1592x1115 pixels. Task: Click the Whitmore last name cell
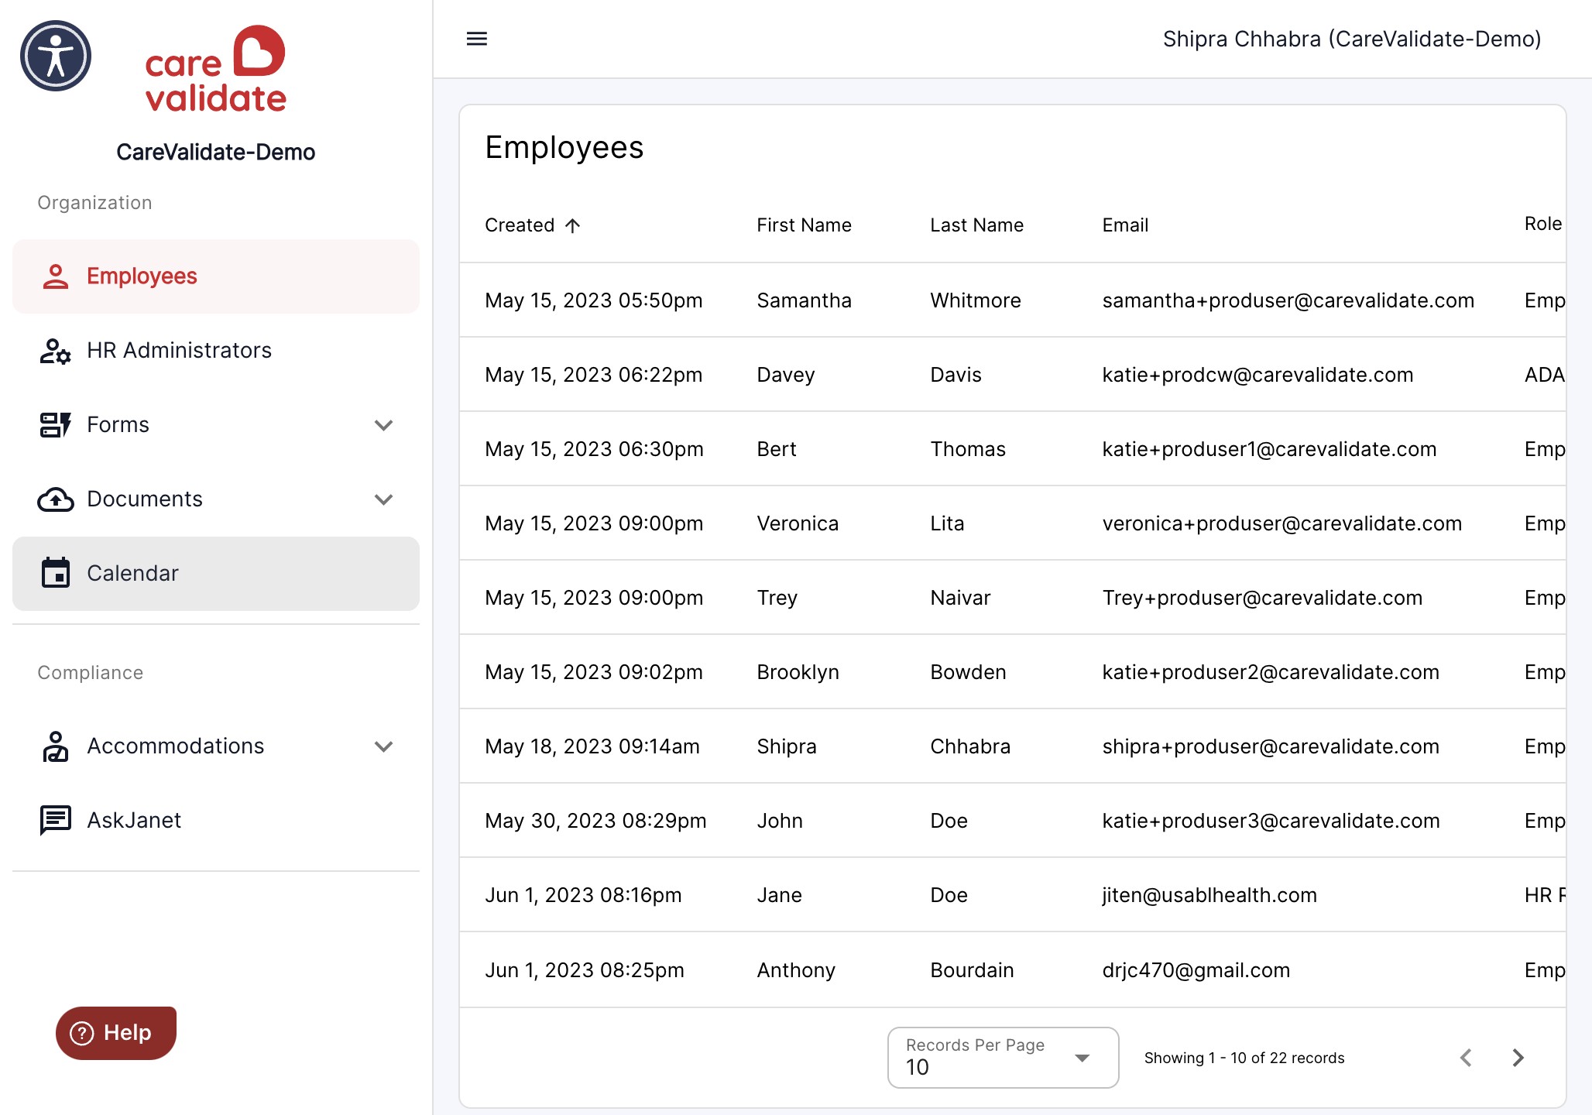[976, 300]
